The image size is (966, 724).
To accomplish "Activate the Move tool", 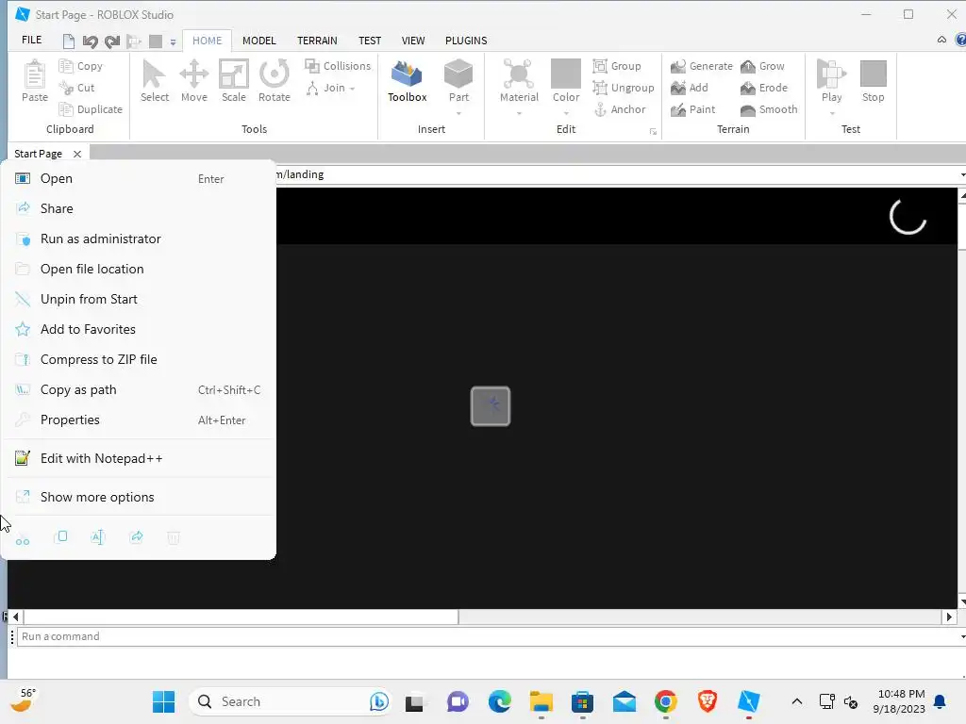I will 194,74.
